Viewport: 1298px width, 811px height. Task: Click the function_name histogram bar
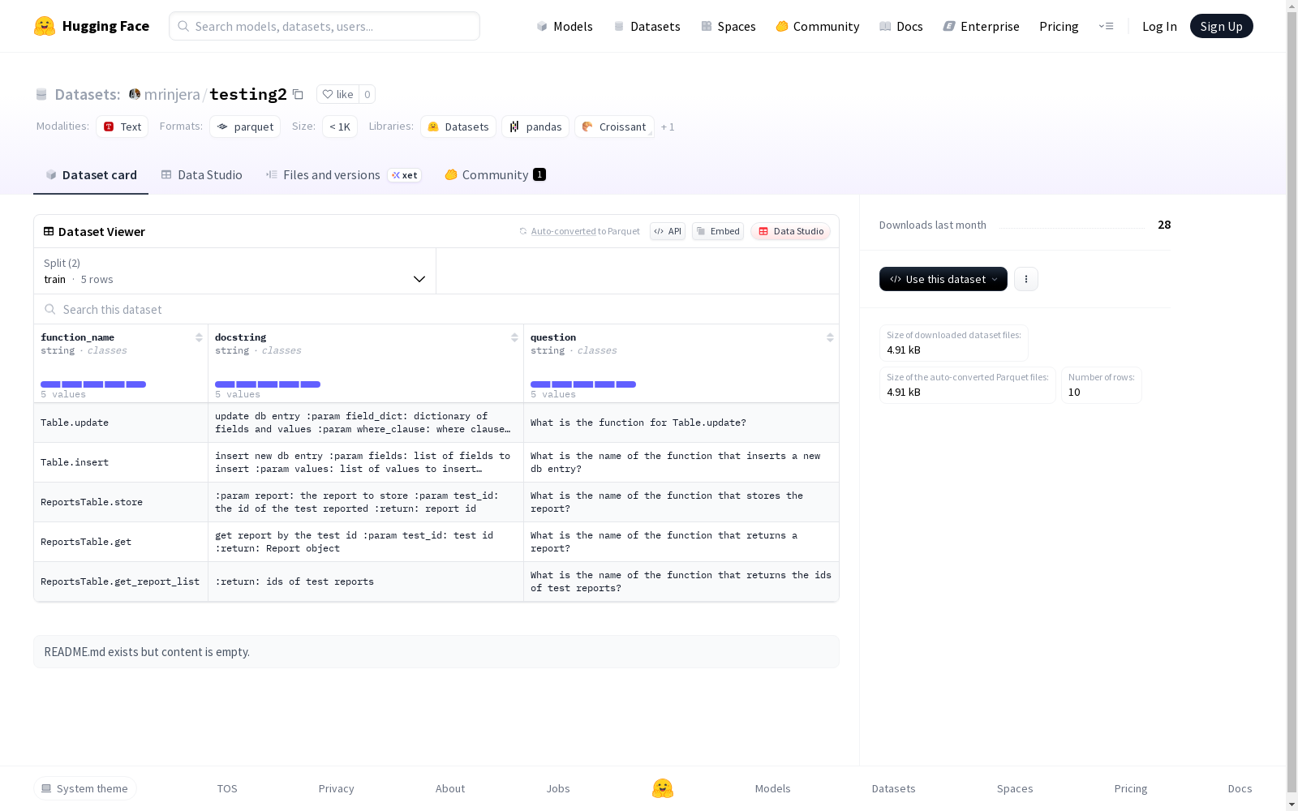[93, 384]
